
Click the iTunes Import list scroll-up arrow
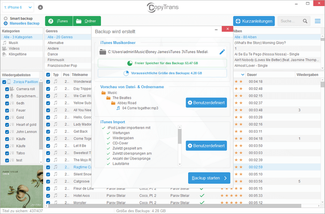[x=180, y=127]
